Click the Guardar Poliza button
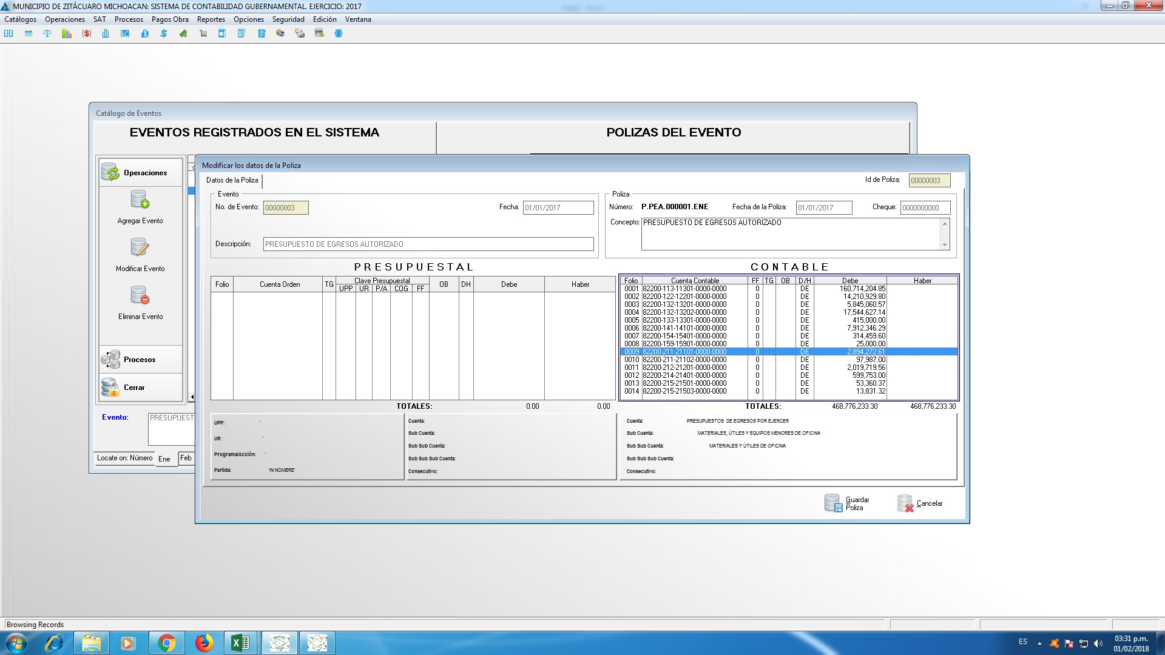1165x655 pixels. click(846, 503)
